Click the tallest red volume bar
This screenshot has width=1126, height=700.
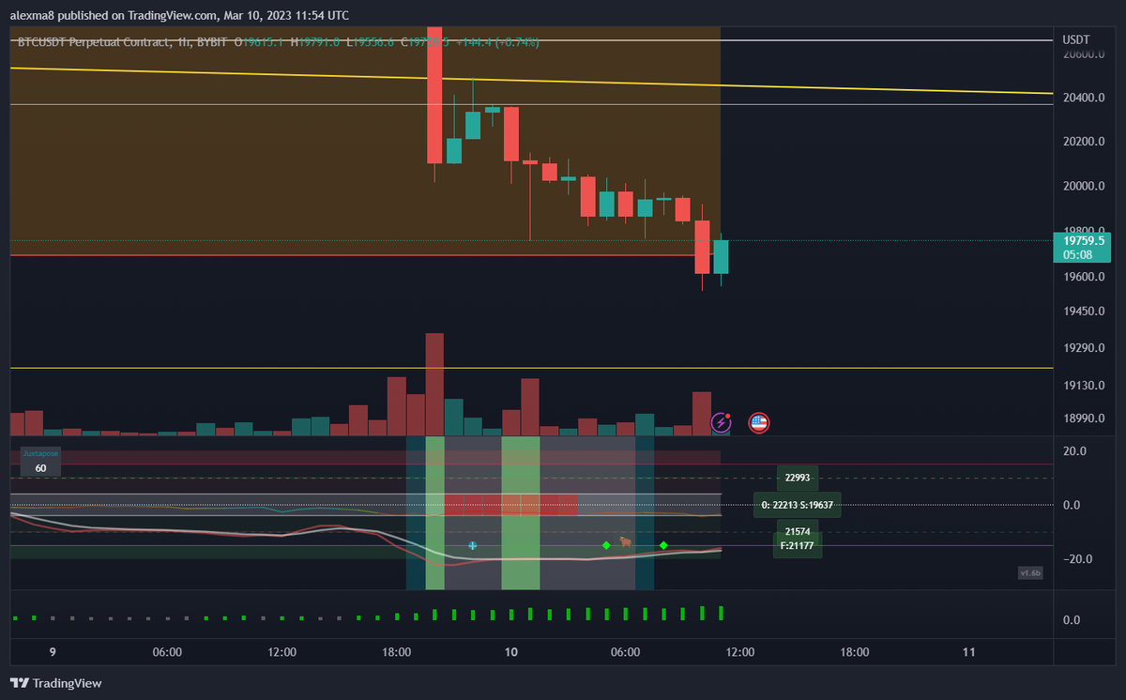pyautogui.click(x=434, y=384)
